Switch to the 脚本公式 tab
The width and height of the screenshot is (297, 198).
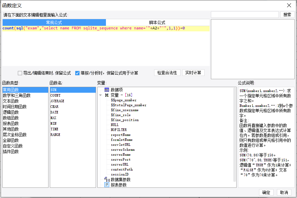click(x=157, y=22)
